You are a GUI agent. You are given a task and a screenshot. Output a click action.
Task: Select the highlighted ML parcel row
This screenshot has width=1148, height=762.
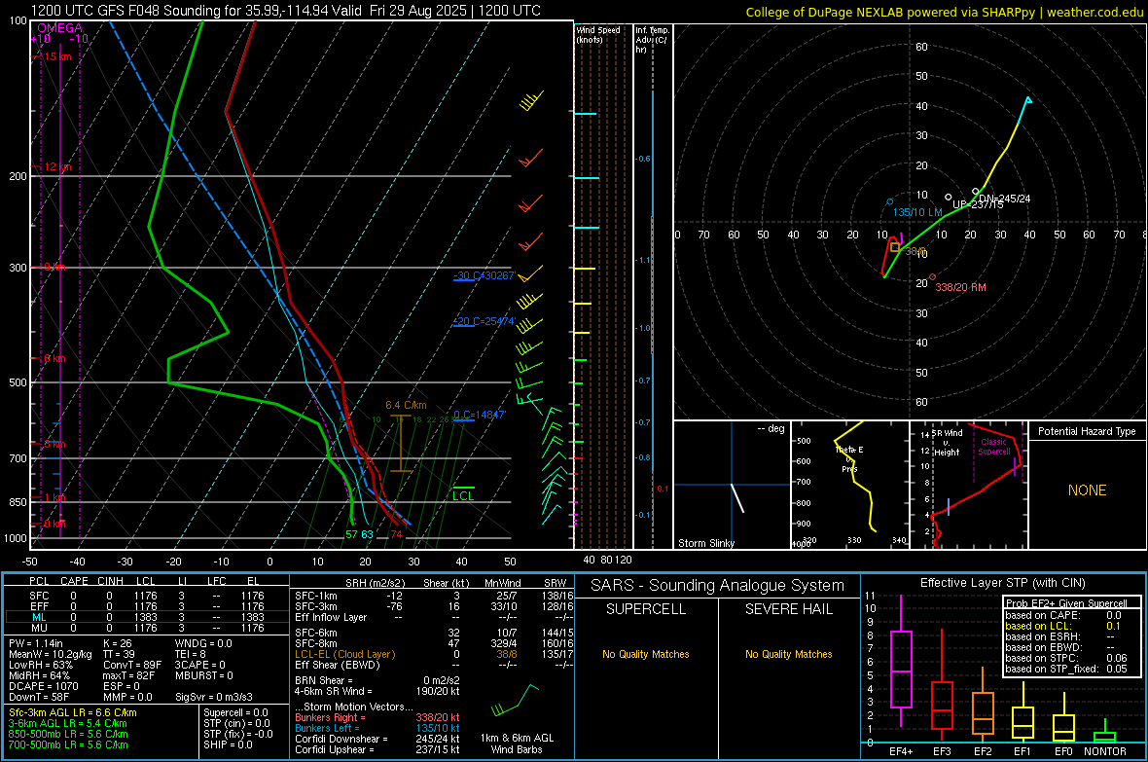click(x=147, y=617)
